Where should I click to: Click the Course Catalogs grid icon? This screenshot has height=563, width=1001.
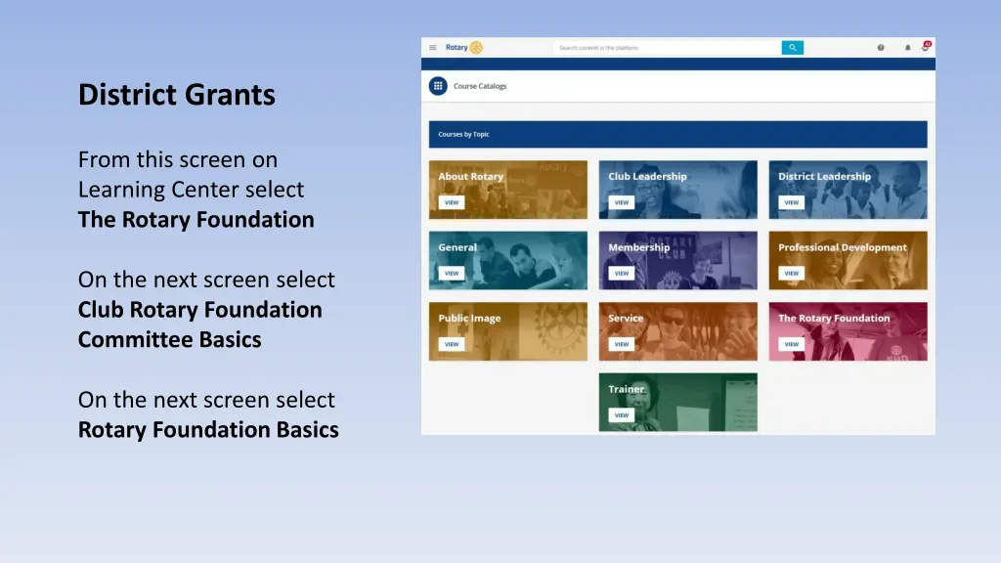click(438, 86)
